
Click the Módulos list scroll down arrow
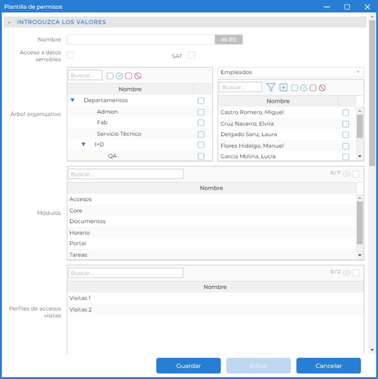tap(360, 255)
